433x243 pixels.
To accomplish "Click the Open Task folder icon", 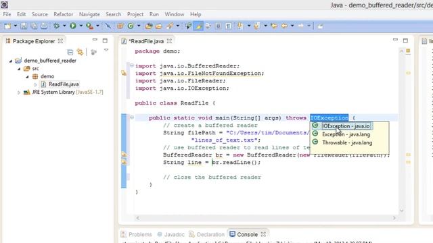I will point(159,26).
